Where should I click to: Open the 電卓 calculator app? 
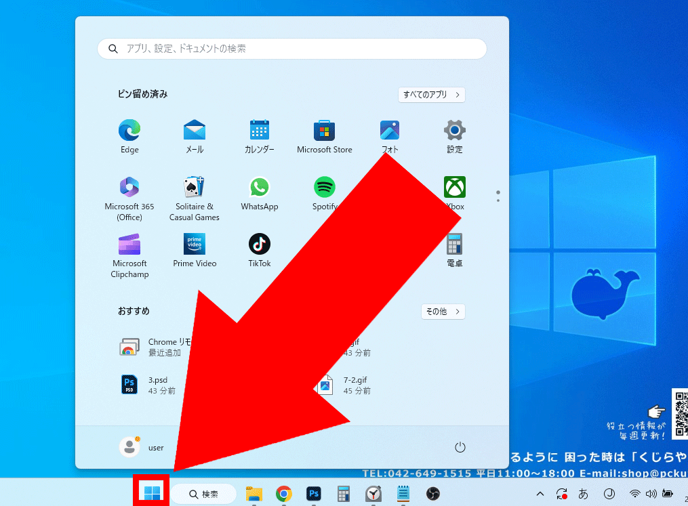coord(455,251)
